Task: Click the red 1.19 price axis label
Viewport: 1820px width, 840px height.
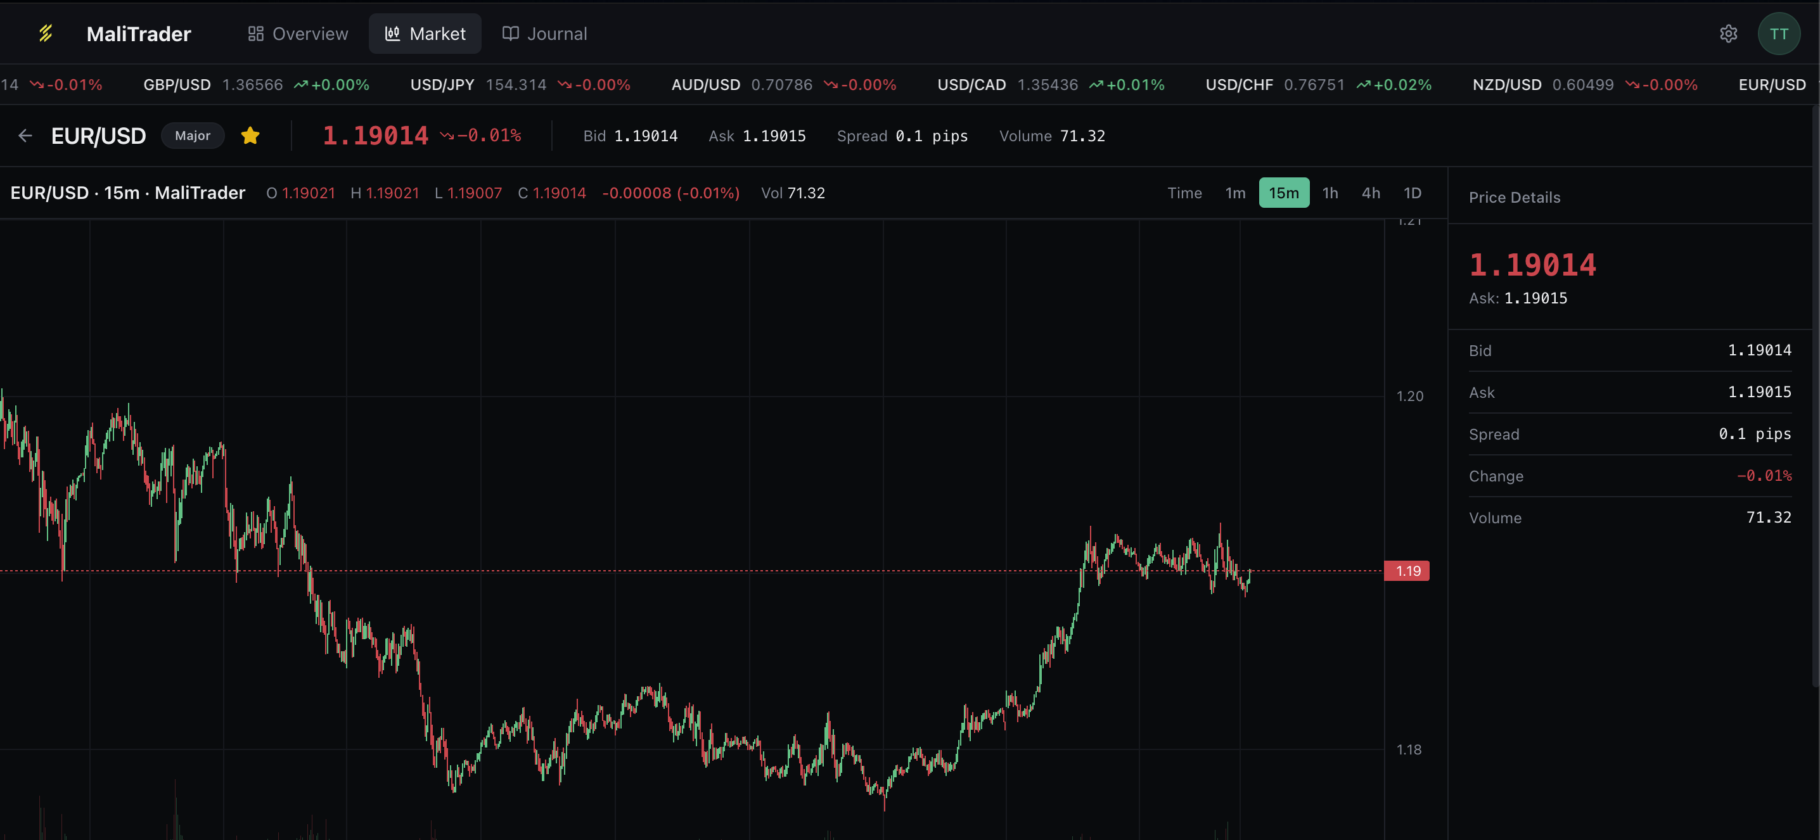Action: (x=1408, y=571)
